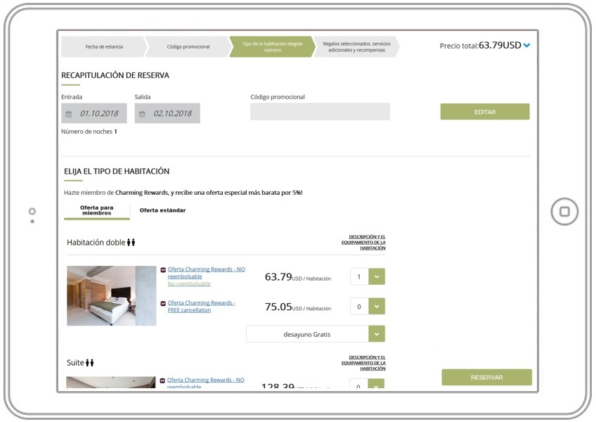Screen dimensions: 596x422
Task: Click the VIP badge beside the 63.79 non-refundable offer
Action: click(x=163, y=269)
